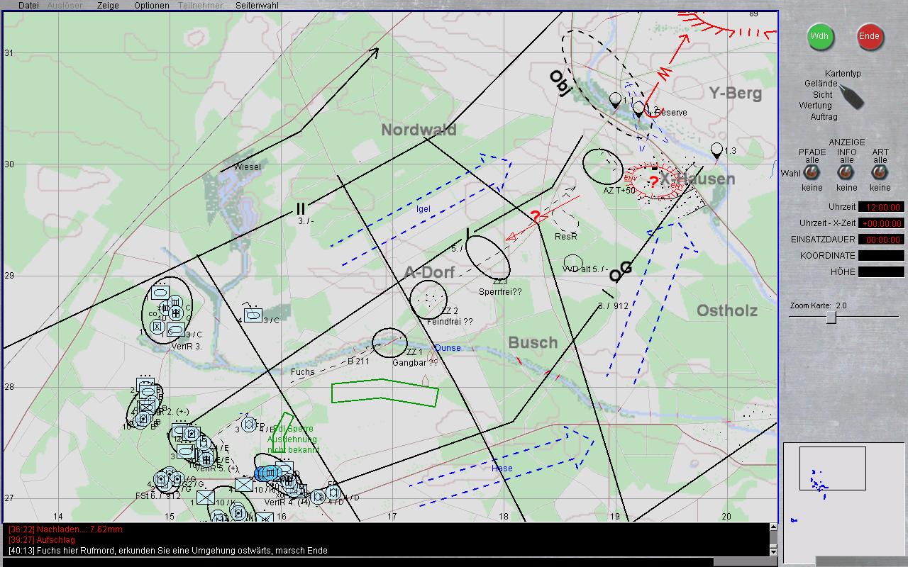The height and width of the screenshot is (567, 908).
Task: Flip the PFADE display toggle switch
Action: tap(812, 173)
